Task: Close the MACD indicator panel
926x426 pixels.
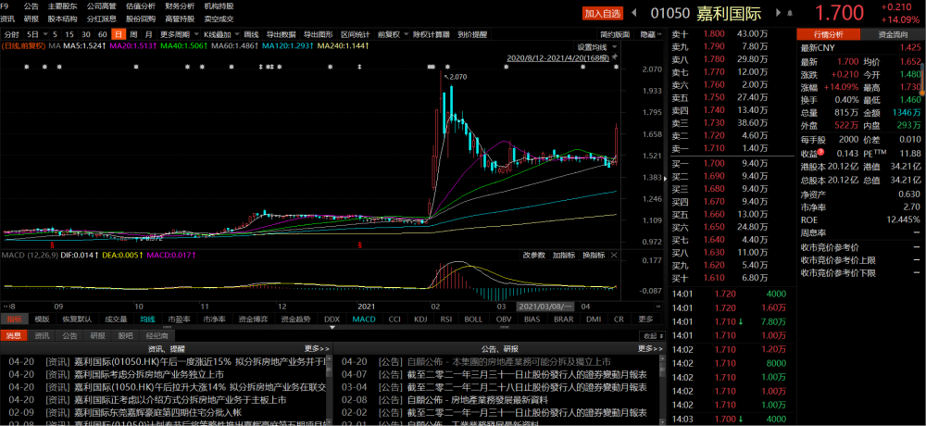Action: [614, 256]
